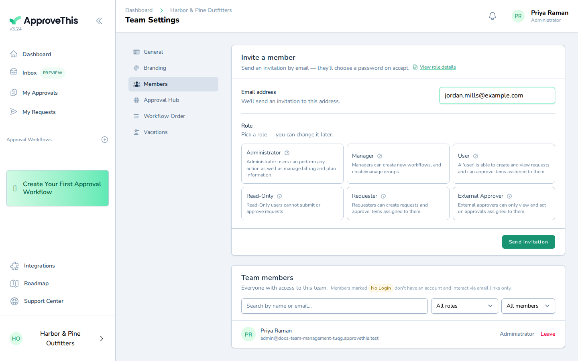Open Members settings tab
The image size is (578, 361).
point(173,84)
